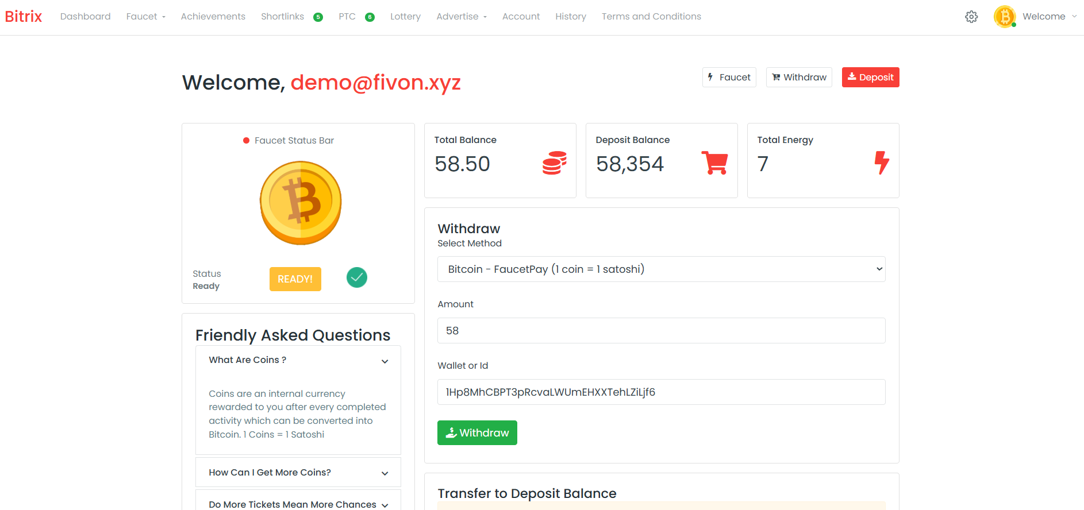This screenshot has height=510, width=1084.
Task: Go to the Shortlinks page
Action: 282,17
